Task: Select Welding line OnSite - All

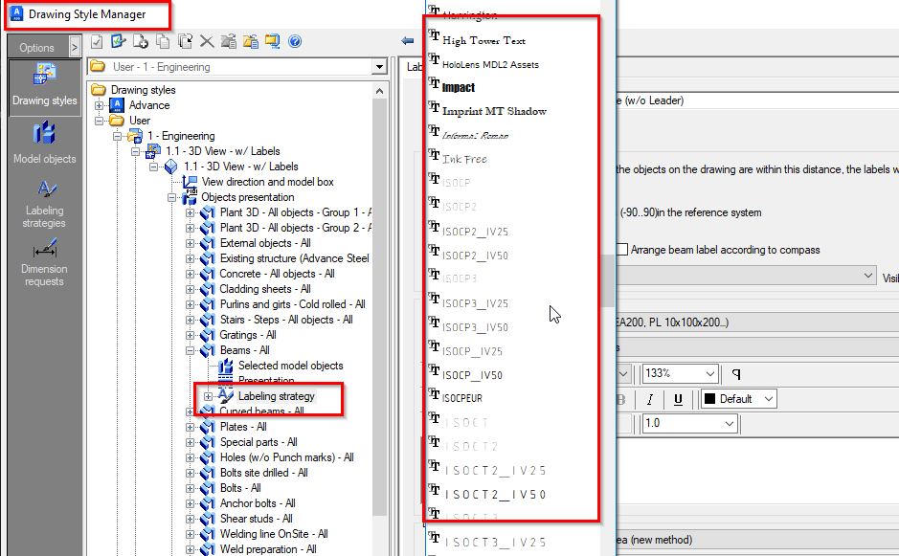Action: click(274, 534)
